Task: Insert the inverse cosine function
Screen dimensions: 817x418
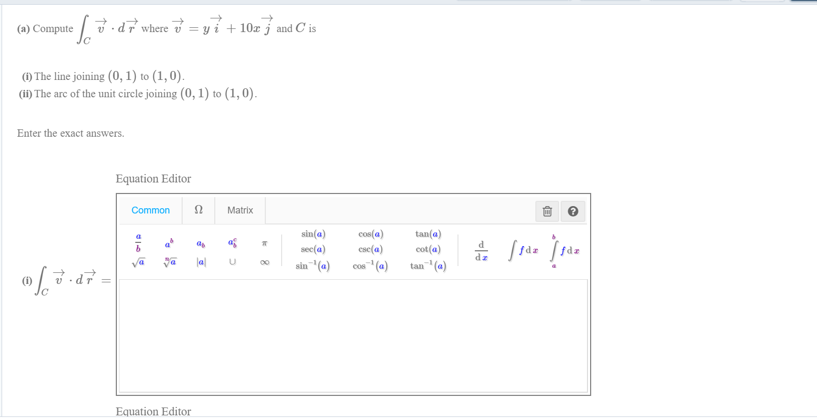Action: click(x=371, y=266)
